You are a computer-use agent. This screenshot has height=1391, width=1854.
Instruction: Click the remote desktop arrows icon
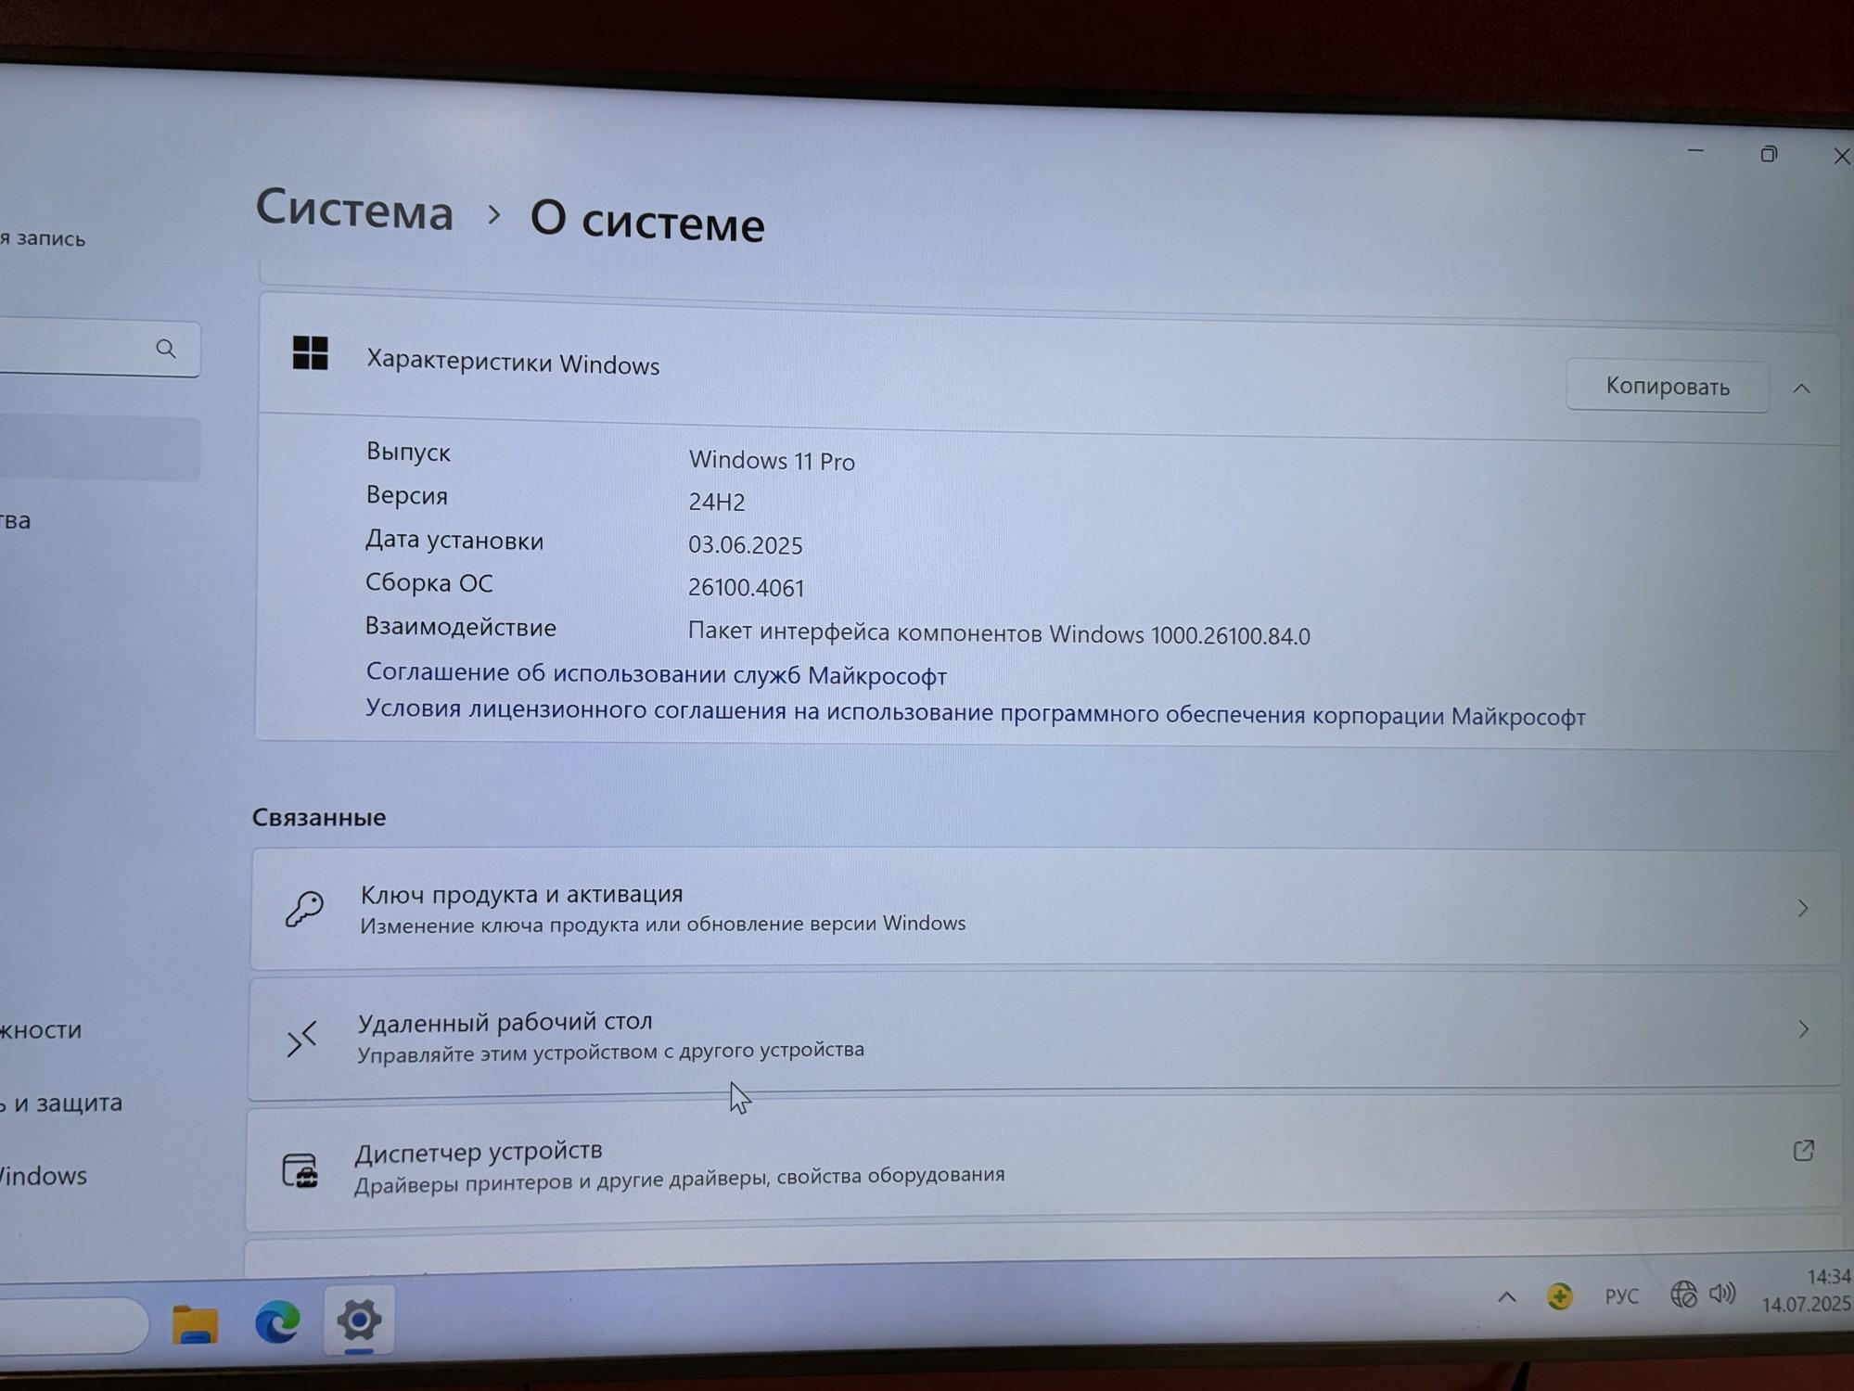302,1039
